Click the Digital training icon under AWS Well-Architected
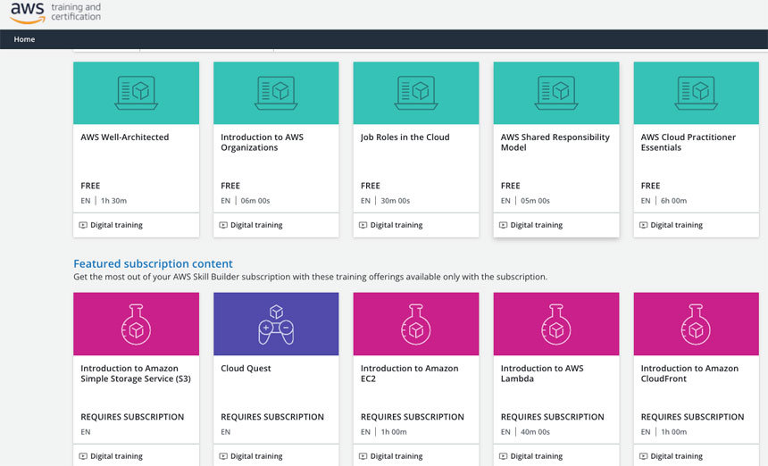768x466 pixels. coord(84,225)
